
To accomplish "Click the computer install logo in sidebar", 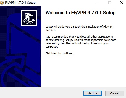I will (29, 18).
